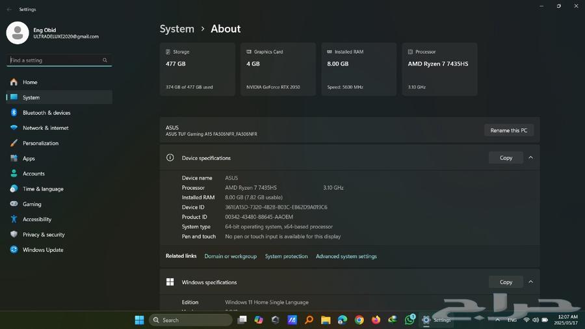Screen dimensions: 585x329
Task: Open the Windows Start menu
Action: tap(140, 320)
